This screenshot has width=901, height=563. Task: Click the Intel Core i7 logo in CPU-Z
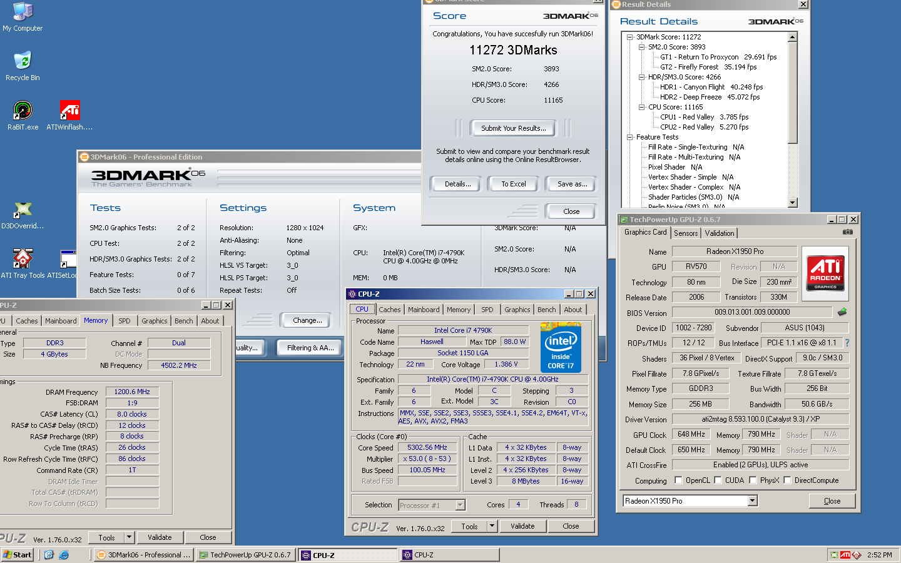561,348
